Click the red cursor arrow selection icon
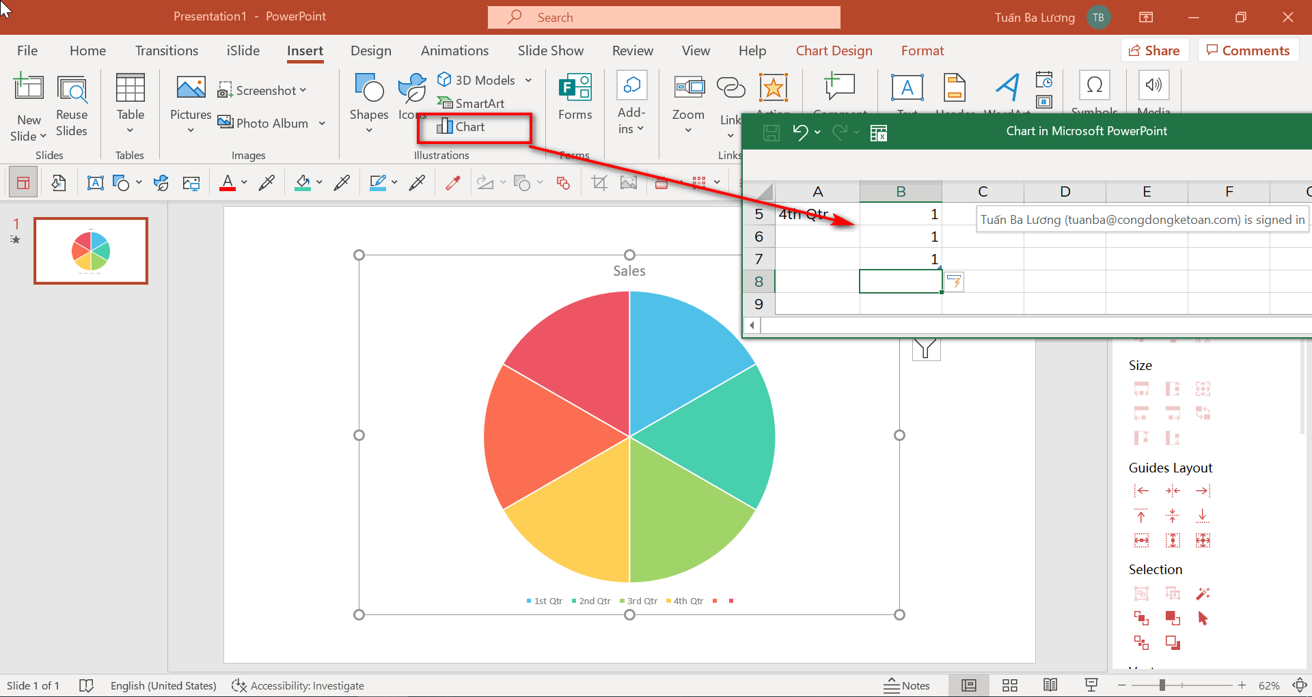 click(x=1203, y=618)
